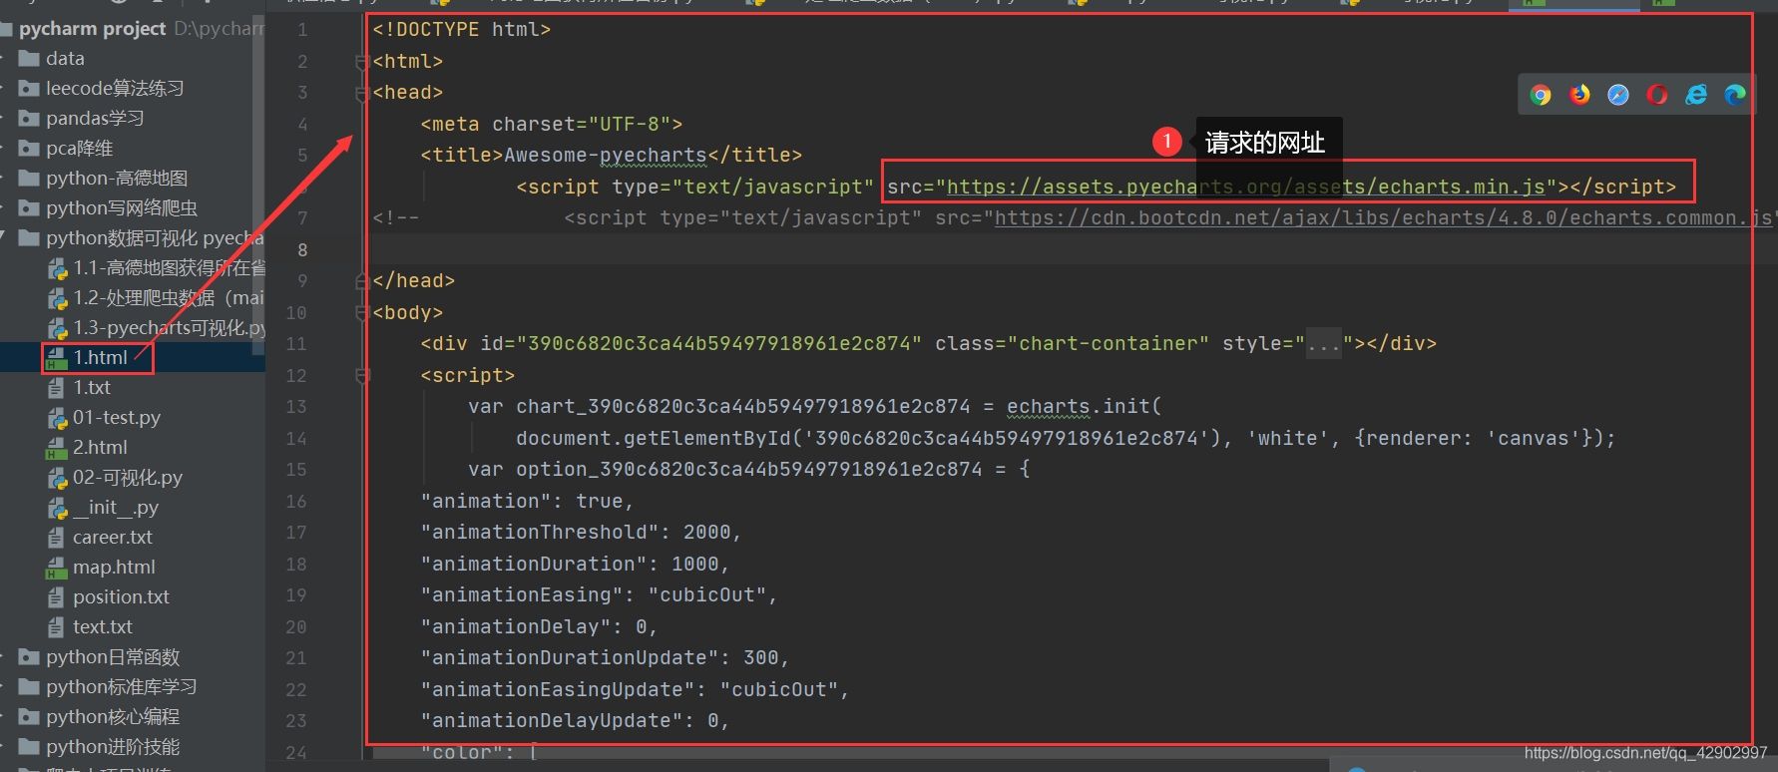Screen dimensions: 1778x772
Task: Click the "animationEasingUpdate" line
Action: click(635, 690)
